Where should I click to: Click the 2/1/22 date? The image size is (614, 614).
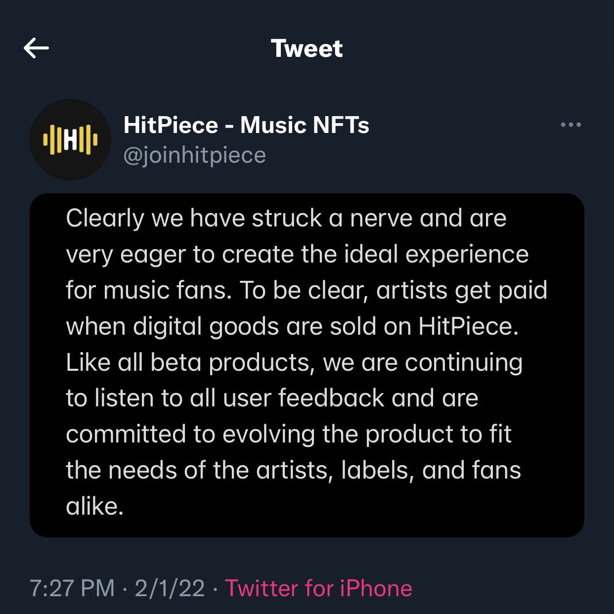coord(170,588)
